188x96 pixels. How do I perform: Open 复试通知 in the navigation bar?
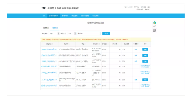pyautogui.click(x=75, y=16)
